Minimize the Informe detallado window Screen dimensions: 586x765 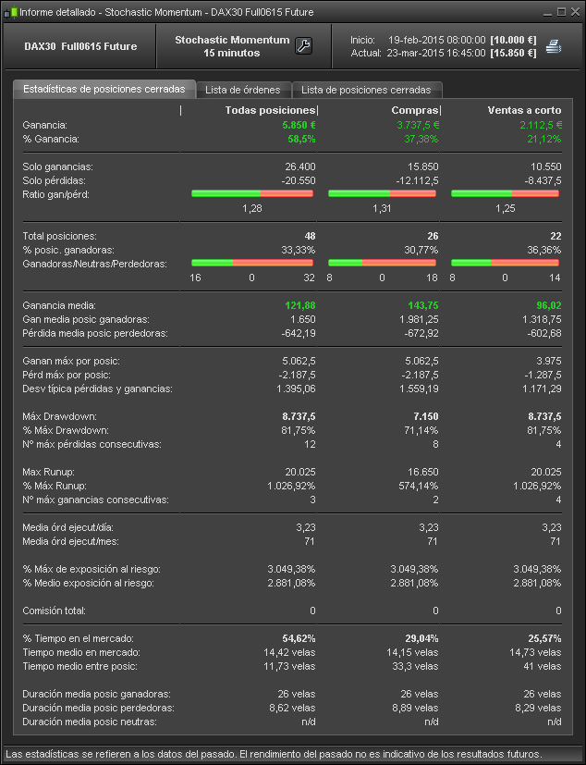547,12
